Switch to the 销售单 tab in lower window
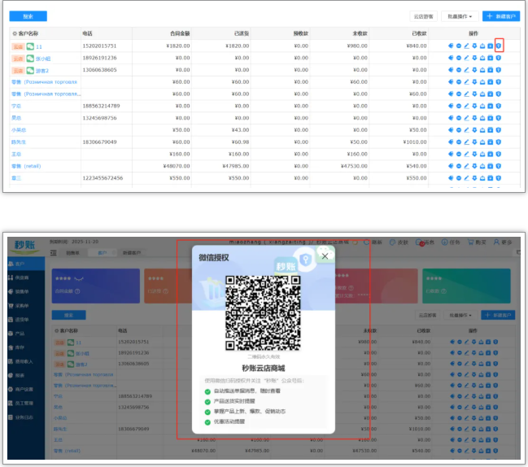 [x=72, y=253]
